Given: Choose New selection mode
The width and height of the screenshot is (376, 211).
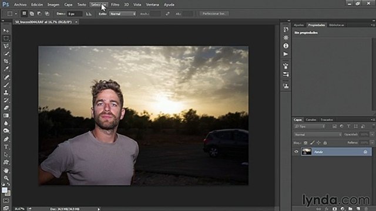Looking at the screenshot, I should (24, 13).
